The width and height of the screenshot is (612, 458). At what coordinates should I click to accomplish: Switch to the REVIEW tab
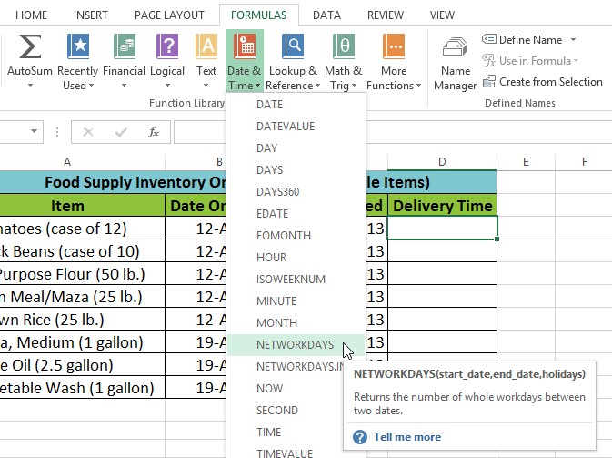pos(386,15)
